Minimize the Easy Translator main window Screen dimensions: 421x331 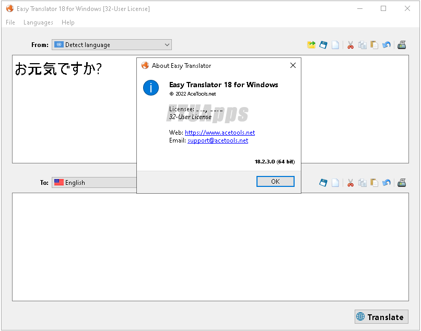[x=360, y=8]
